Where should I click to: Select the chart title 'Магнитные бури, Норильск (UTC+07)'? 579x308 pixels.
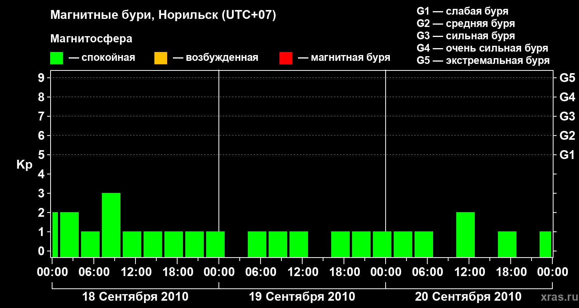tap(163, 15)
